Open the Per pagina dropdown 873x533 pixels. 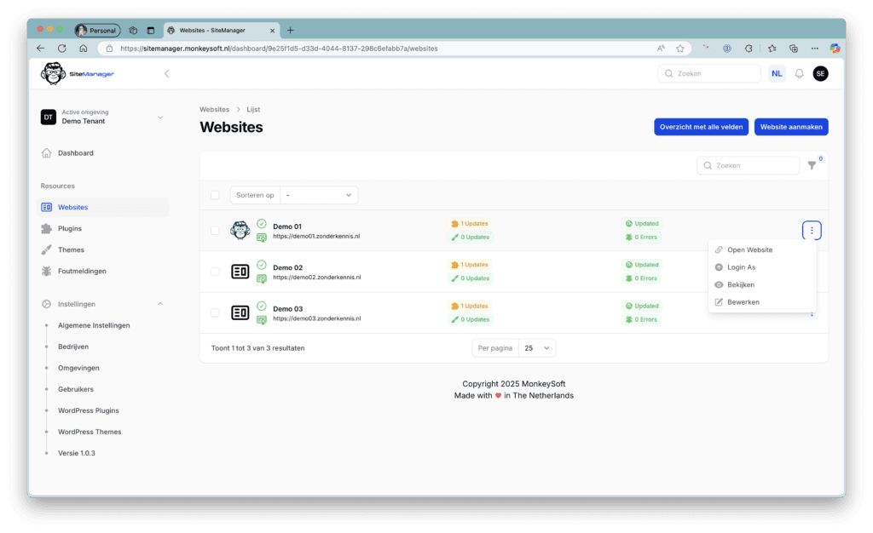tap(537, 348)
